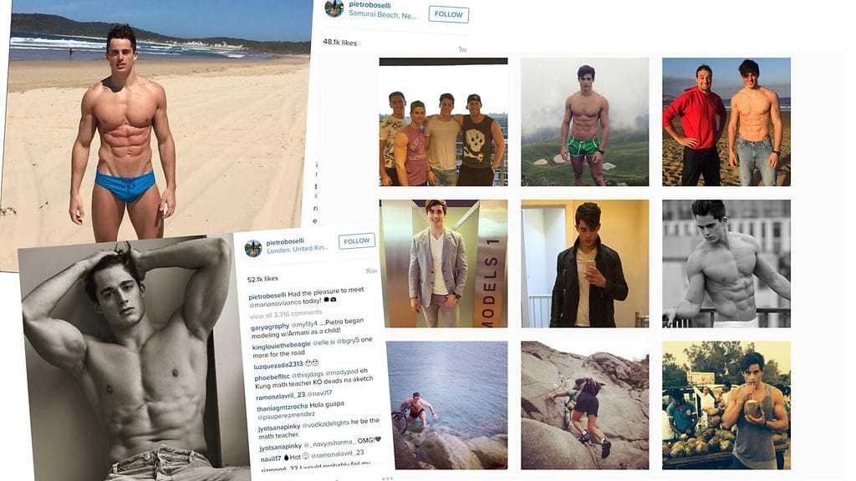Image resolution: width=856 pixels, height=481 pixels.
Task: Open kinglouiethebeagle's profile from comments
Action: pos(281,346)
